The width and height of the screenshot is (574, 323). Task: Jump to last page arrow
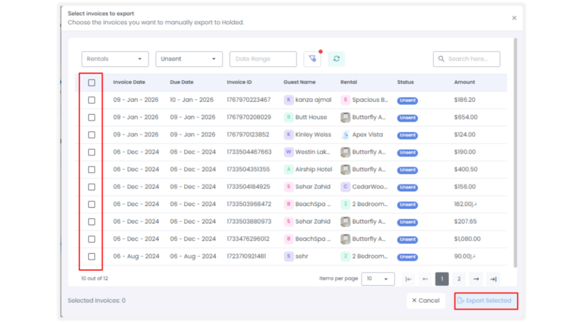pos(493,279)
